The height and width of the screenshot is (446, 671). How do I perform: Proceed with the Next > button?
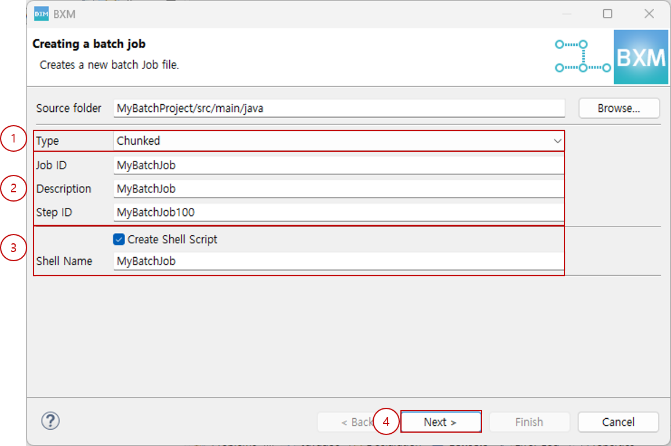click(440, 422)
